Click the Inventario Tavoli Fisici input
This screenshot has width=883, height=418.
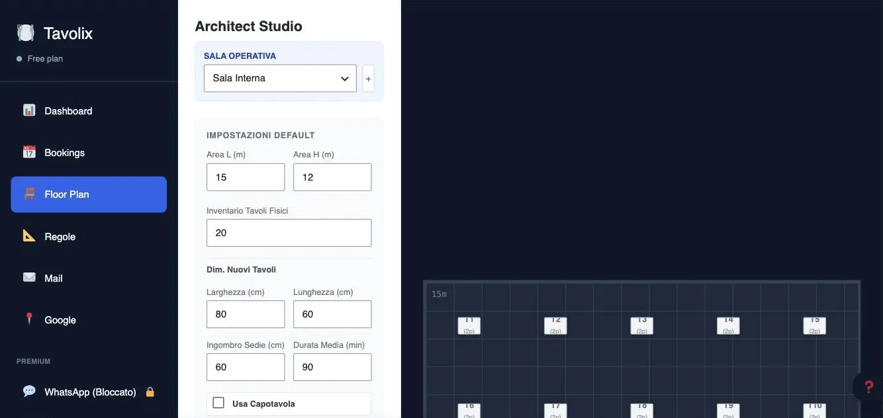[x=289, y=233]
